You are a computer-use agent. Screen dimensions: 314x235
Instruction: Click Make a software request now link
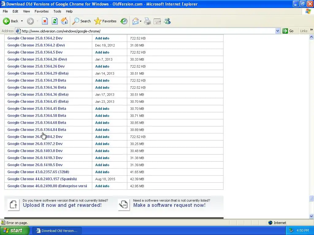tap(169, 205)
